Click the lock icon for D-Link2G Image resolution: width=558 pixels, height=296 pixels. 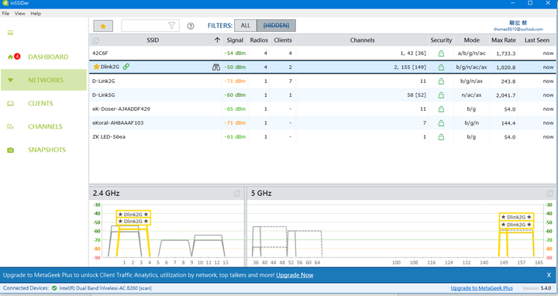441,81
